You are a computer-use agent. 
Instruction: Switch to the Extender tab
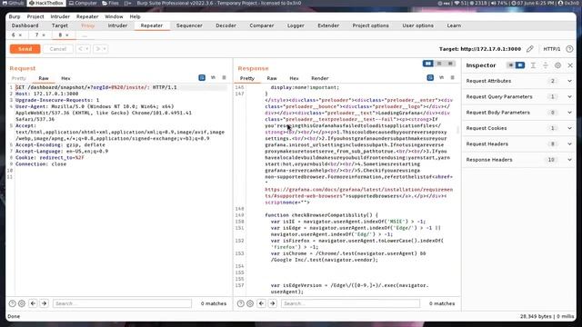pyautogui.click(x=328, y=25)
